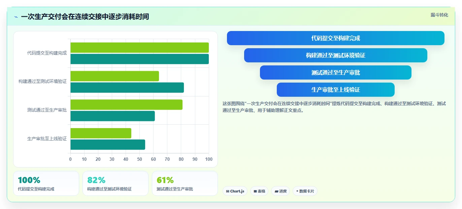
Task: Click the 数据卡片 tag
Action: click(305, 191)
